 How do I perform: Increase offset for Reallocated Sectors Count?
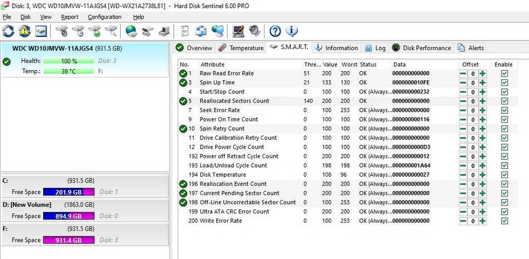(x=482, y=101)
